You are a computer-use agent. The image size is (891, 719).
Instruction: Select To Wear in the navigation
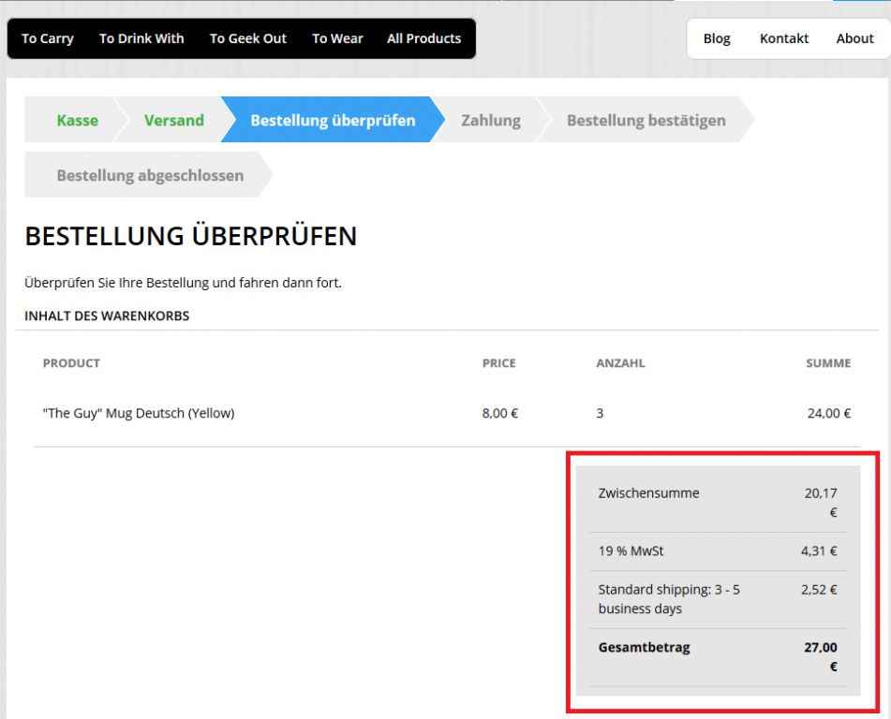tap(337, 38)
